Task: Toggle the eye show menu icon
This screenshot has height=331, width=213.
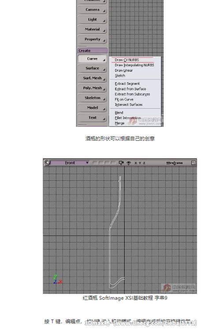Action: (128, 163)
